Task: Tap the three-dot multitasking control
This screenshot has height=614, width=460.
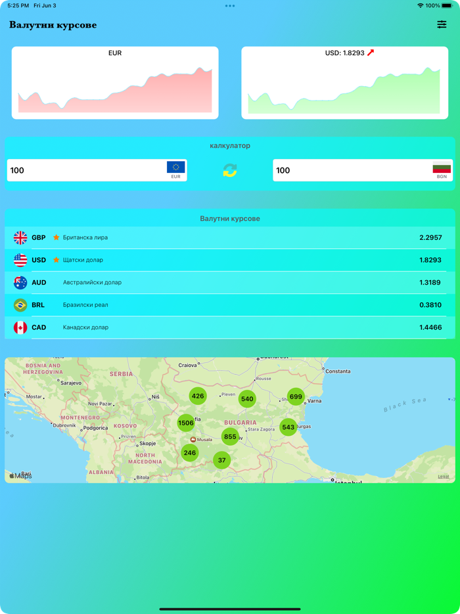Action: click(230, 6)
